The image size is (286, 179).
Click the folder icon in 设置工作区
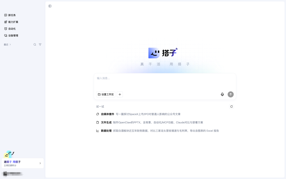click(99, 95)
